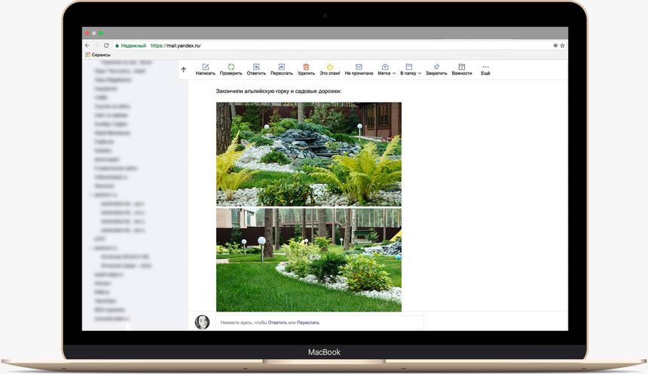Open the first alpine garden photo
Viewport: 648px width, 374px height.
tap(308, 154)
